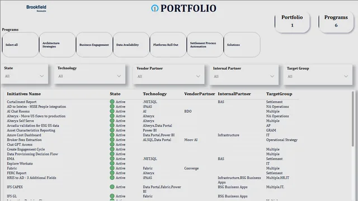Screen dimensions: 358x201
Task: Select Data Provisioning Decision Flow initiative
Action: coord(32,154)
